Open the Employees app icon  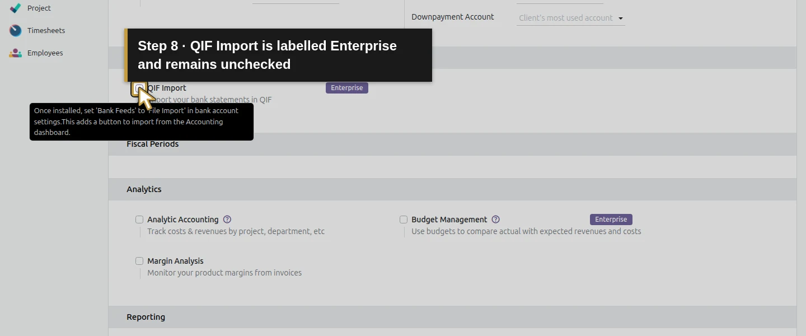[x=16, y=53]
